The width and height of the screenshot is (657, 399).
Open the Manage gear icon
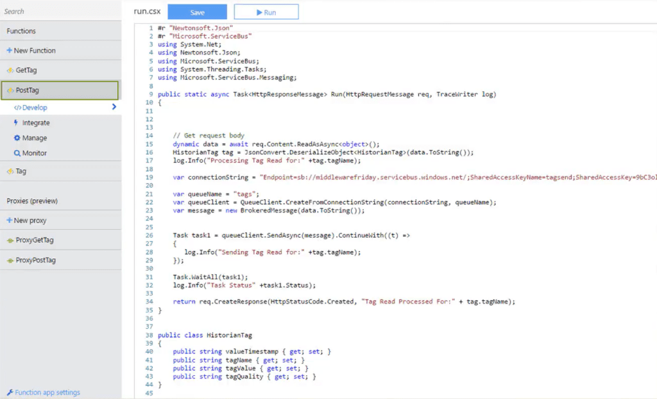coord(18,138)
